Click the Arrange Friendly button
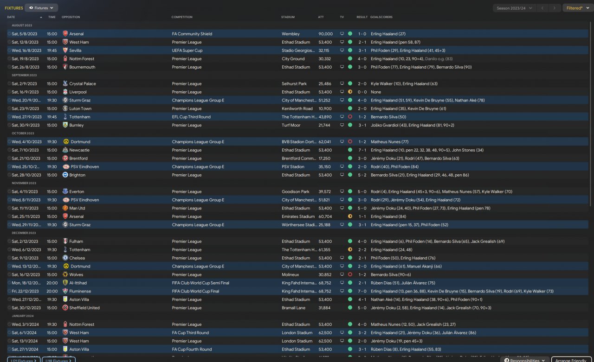 (571, 360)
